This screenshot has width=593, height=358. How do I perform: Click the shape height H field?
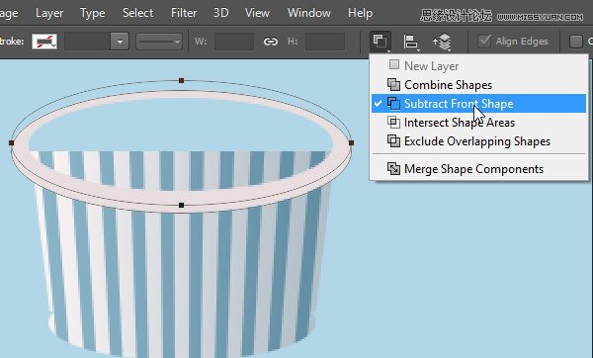325,42
